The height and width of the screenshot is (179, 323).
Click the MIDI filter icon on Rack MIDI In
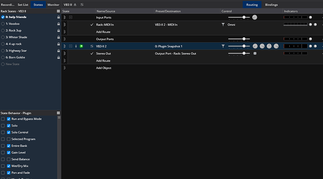pos(223,25)
